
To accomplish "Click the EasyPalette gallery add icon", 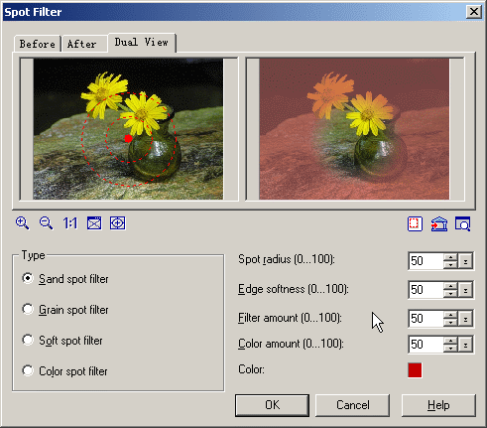I will point(439,223).
